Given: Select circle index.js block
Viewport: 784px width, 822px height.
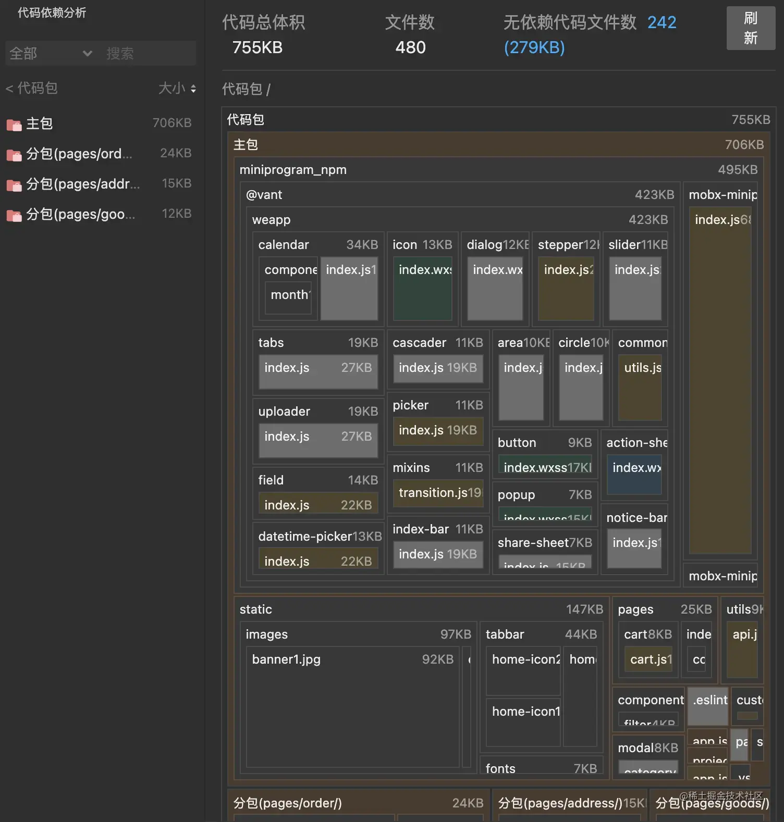Looking at the screenshot, I should (581, 388).
